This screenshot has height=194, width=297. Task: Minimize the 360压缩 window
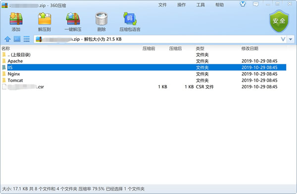(x=268, y=4)
